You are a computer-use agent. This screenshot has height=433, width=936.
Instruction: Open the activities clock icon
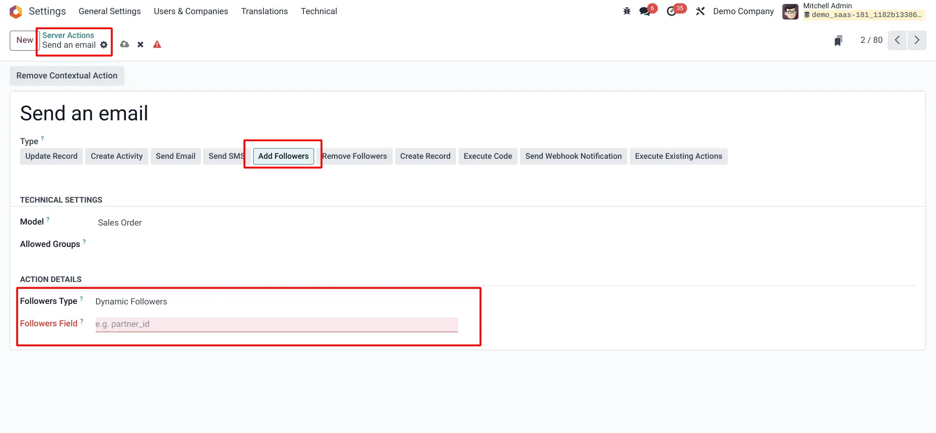pos(673,11)
